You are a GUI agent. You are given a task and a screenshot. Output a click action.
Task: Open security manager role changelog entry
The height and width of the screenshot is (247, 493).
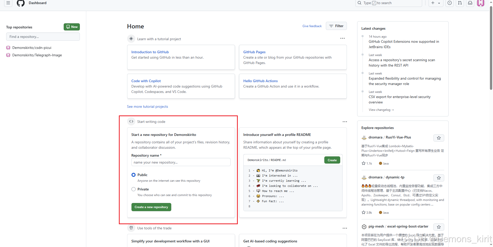tap(405, 81)
